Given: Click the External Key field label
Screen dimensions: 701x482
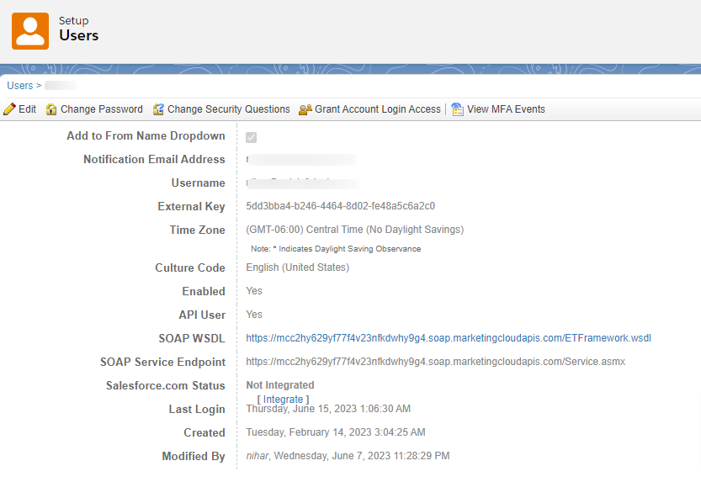Looking at the screenshot, I should (x=191, y=206).
